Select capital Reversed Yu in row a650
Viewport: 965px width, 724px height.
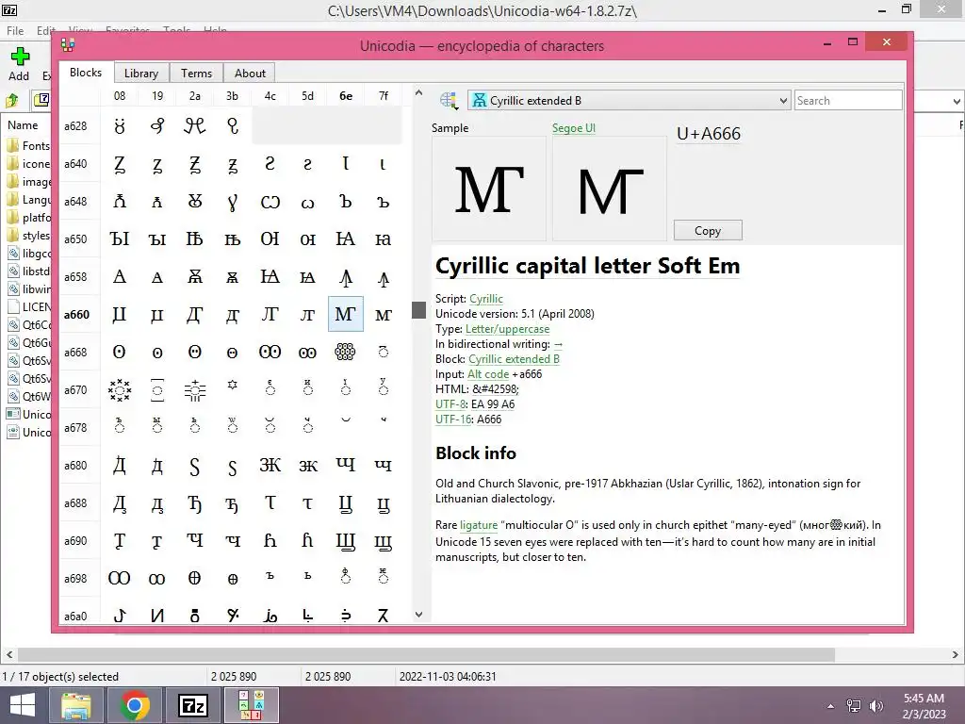click(345, 239)
